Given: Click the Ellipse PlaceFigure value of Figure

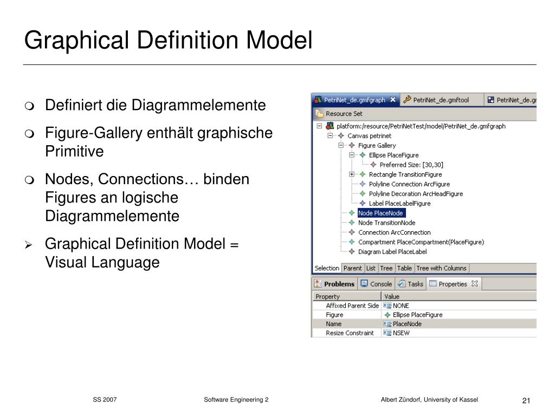Looking at the screenshot, I should point(417,315).
